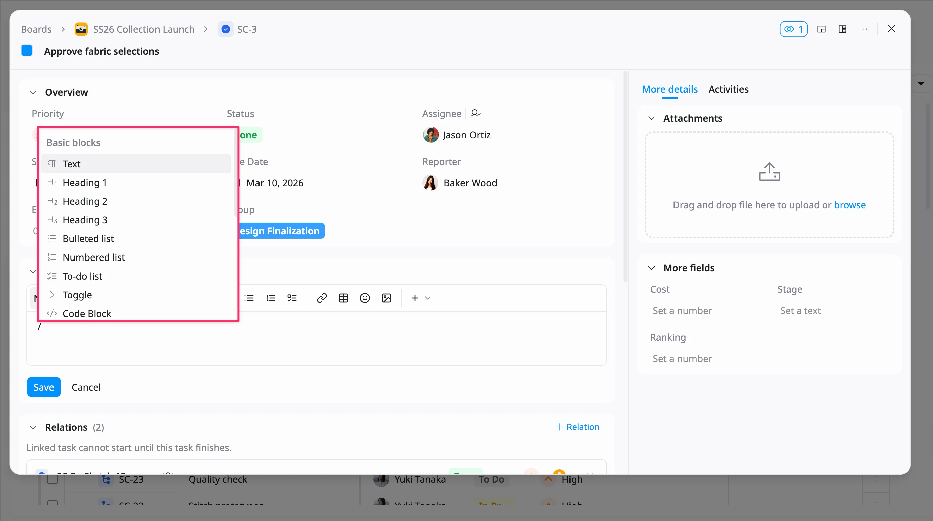Open the To Do status of Quality check
Screen dimensions: 933x521
[x=491, y=479]
